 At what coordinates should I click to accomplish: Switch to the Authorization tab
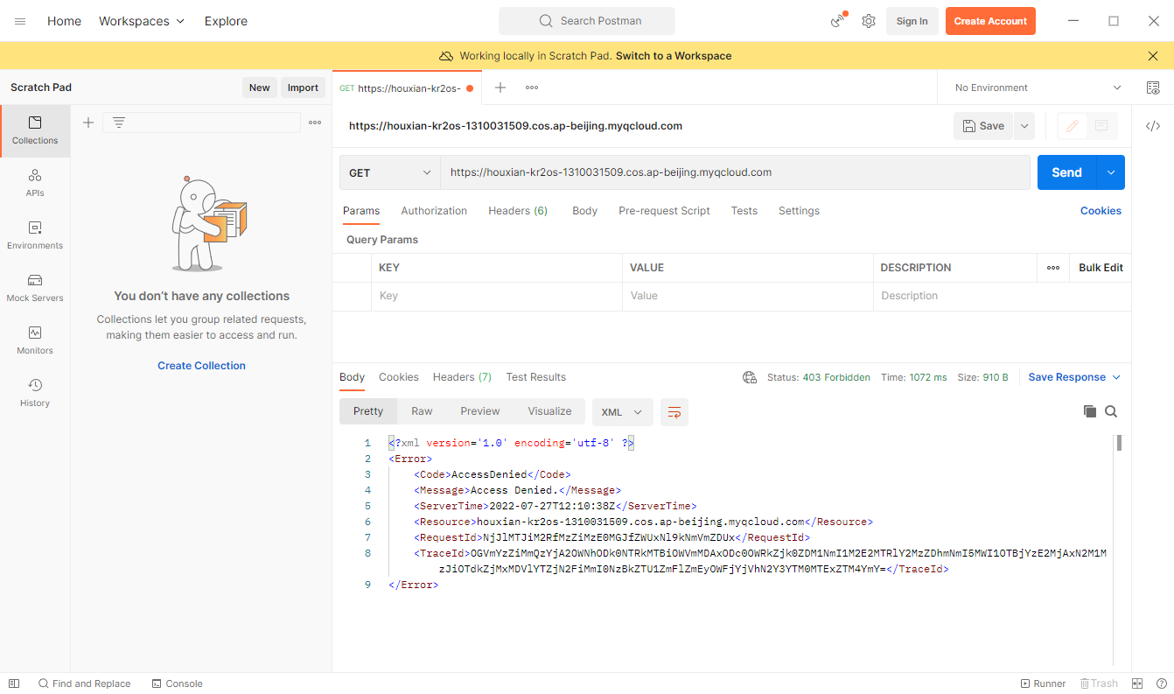coord(434,211)
